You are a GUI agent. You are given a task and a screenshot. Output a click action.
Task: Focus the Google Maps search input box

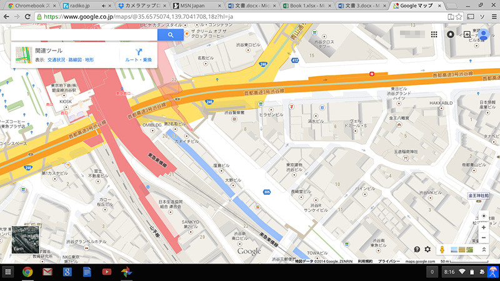click(x=84, y=35)
